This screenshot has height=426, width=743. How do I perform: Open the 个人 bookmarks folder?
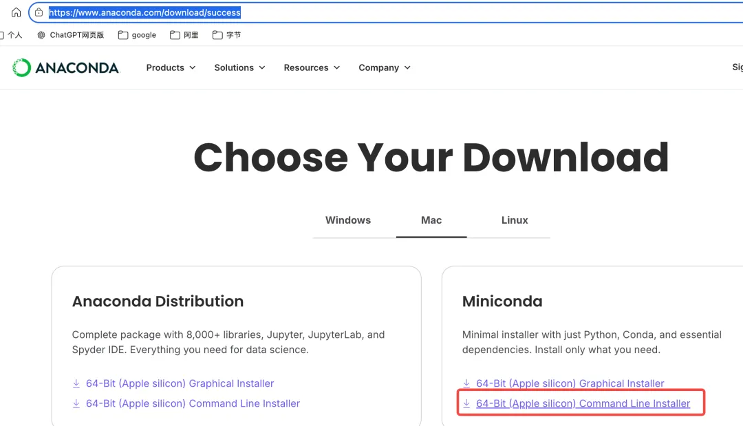[x=11, y=35]
